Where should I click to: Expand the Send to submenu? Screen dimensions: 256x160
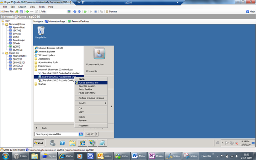pos(91,103)
